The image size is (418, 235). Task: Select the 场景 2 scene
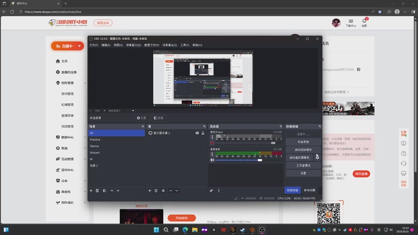[117, 166]
